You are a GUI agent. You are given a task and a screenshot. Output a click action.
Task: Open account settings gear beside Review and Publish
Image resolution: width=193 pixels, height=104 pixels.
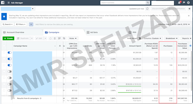[189, 9]
